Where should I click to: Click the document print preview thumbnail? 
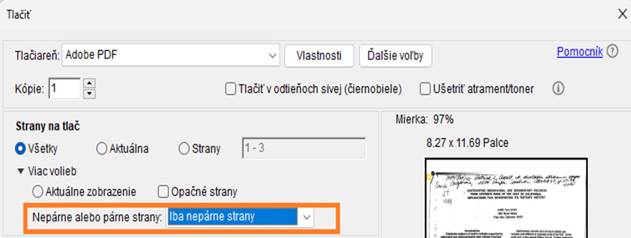pos(506,198)
